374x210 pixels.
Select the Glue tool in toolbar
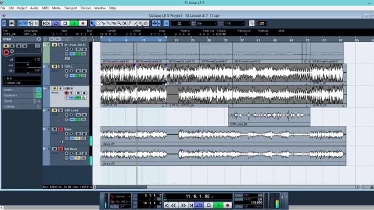pyautogui.click(x=109, y=23)
